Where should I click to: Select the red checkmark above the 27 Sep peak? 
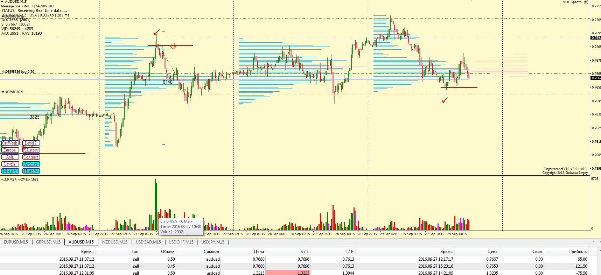tap(156, 33)
